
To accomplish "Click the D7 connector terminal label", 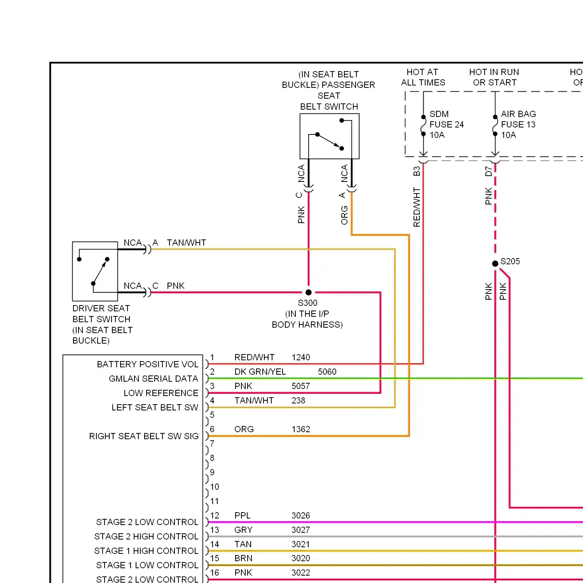I will pos(489,171).
